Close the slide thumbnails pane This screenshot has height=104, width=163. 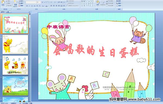(29, 12)
